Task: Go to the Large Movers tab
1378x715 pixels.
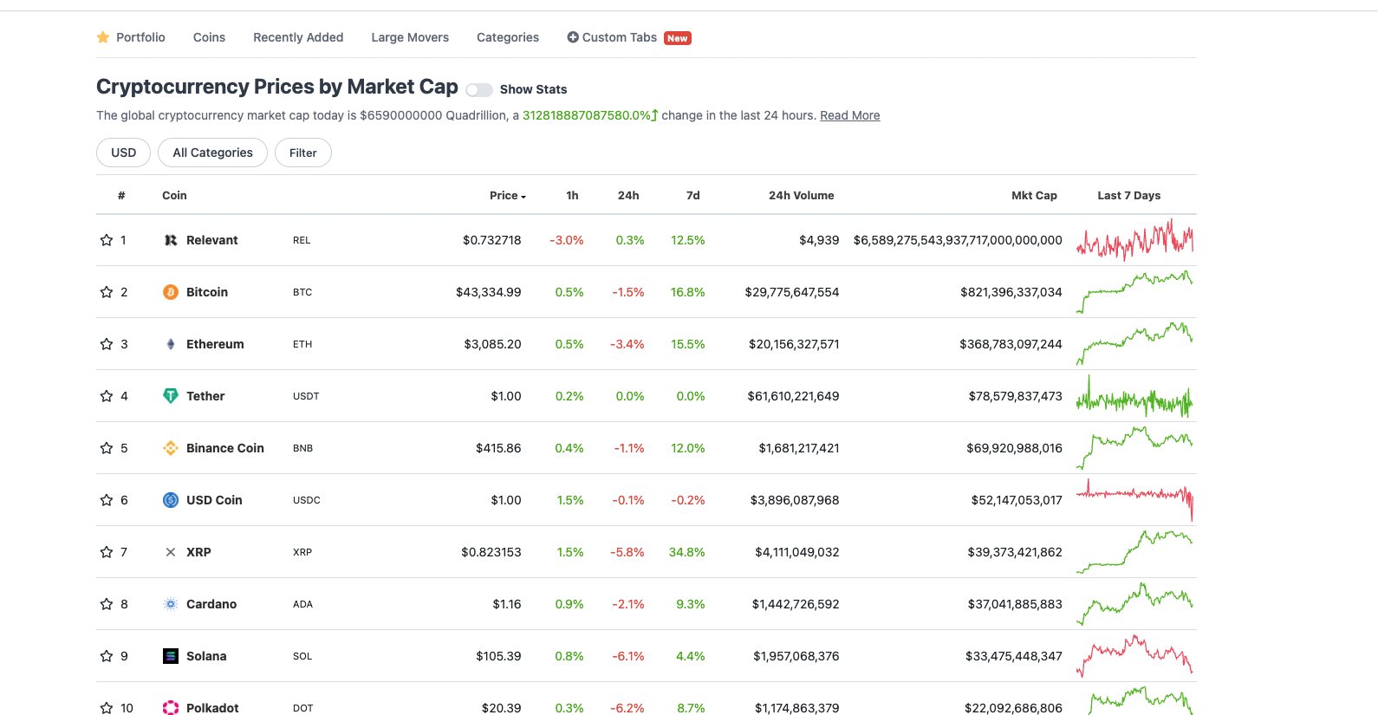Action: [x=410, y=37]
